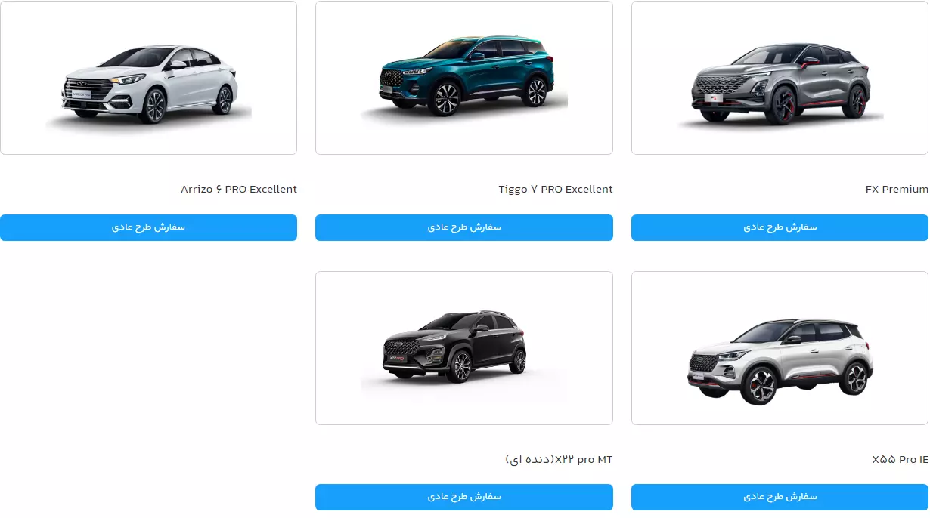This screenshot has width=930, height=518.
Task: Click the X55 Pro IE title text
Action: click(x=900, y=459)
